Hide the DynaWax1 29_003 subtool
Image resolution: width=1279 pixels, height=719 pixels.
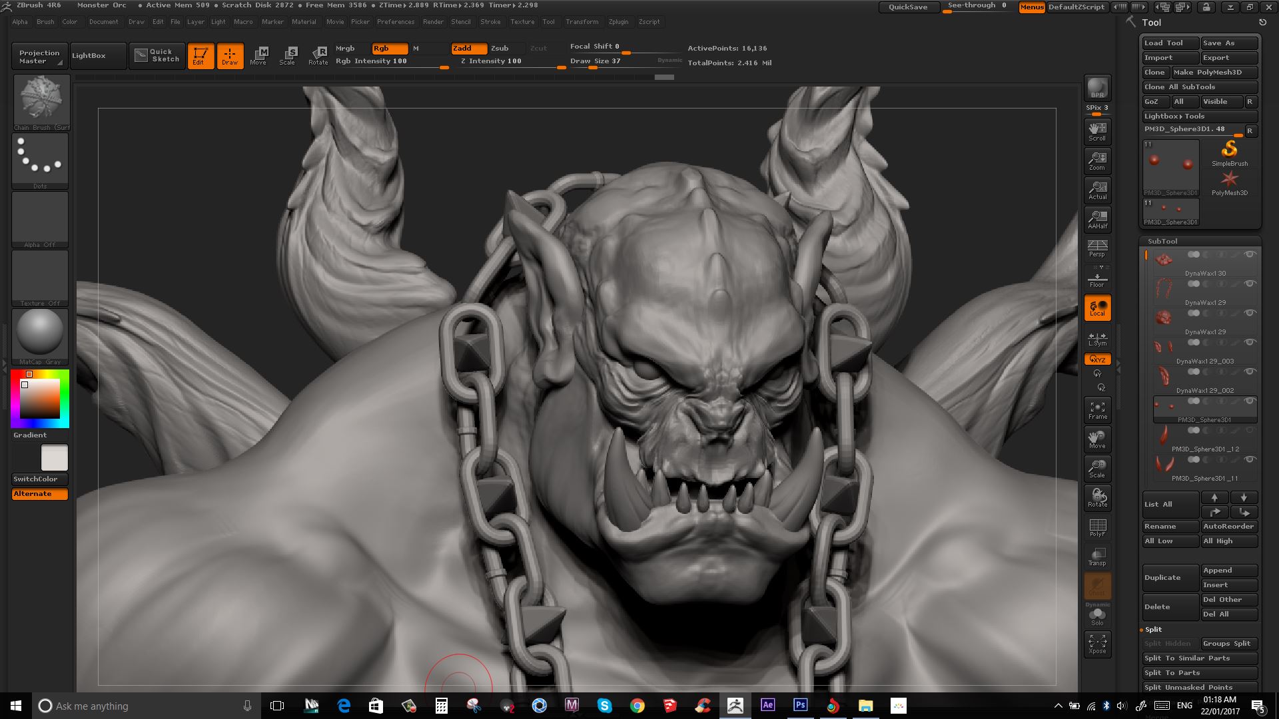pos(1250,343)
